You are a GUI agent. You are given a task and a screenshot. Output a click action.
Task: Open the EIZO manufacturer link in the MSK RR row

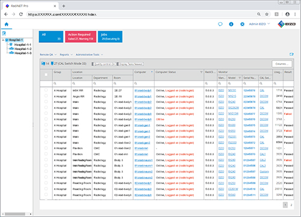click(221, 90)
